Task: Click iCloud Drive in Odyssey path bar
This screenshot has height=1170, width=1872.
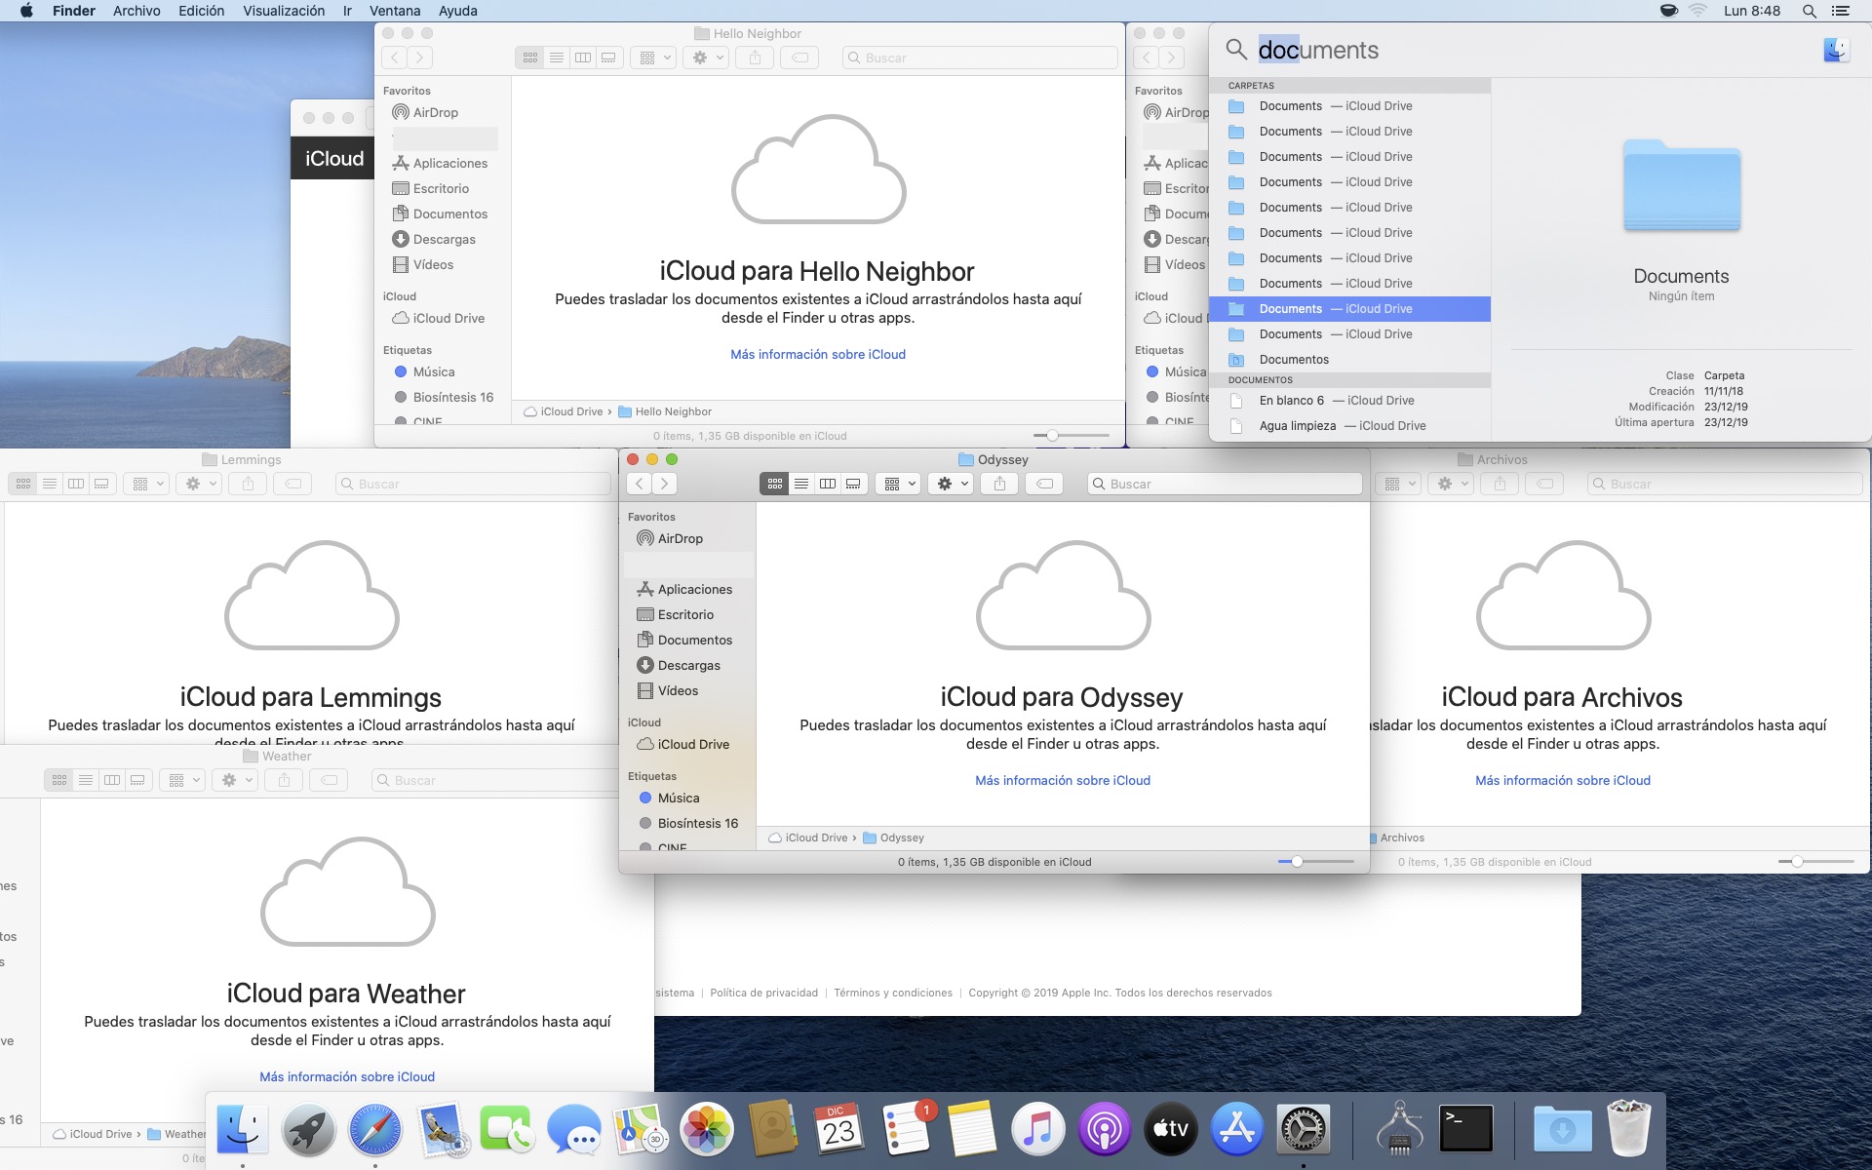Action: point(808,838)
